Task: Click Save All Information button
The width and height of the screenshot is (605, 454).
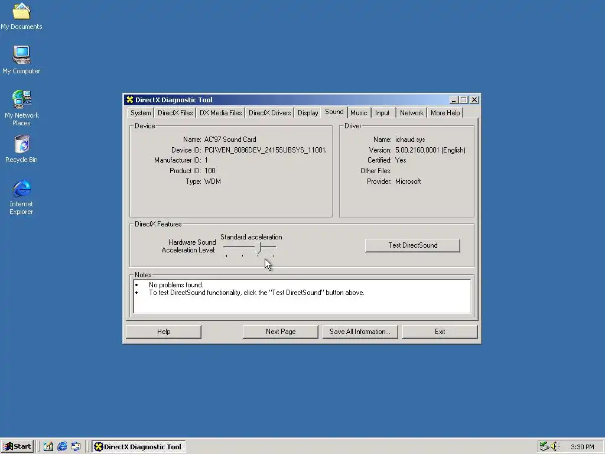Action: coord(360,332)
